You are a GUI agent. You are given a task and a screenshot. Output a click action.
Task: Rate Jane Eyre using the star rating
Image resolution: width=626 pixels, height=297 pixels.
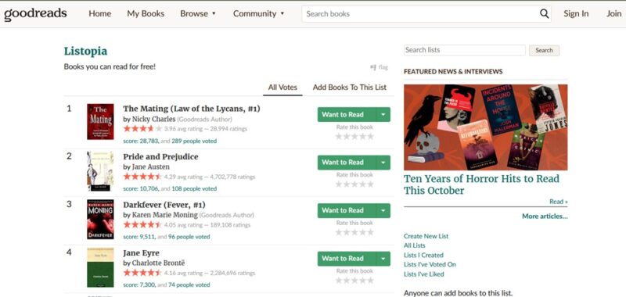[354, 281]
